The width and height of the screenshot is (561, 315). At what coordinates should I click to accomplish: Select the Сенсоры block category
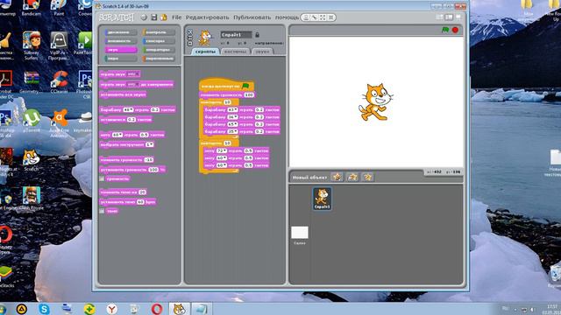(x=159, y=41)
